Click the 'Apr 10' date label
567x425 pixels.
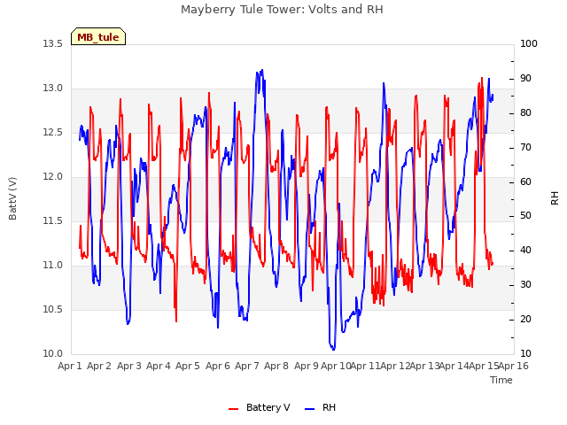[337, 367]
